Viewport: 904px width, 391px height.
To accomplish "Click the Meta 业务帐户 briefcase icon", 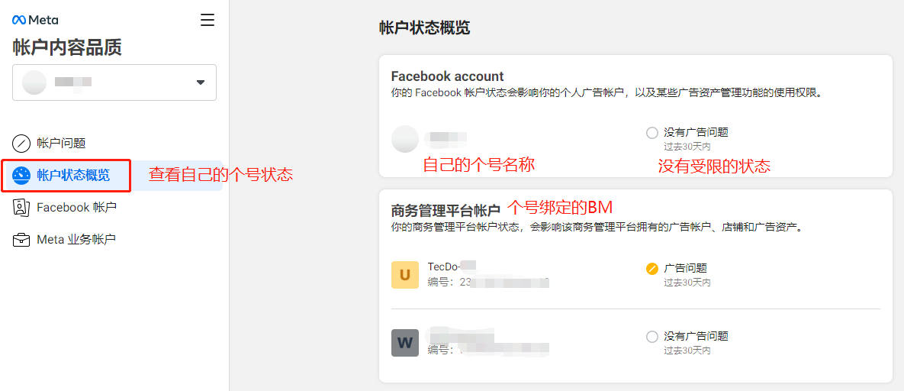I will [x=21, y=240].
